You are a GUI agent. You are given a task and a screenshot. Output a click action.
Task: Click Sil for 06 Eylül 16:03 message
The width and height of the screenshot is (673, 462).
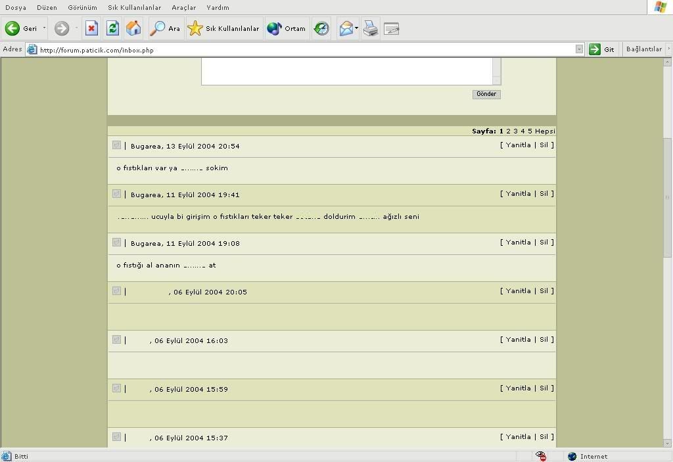(x=544, y=340)
